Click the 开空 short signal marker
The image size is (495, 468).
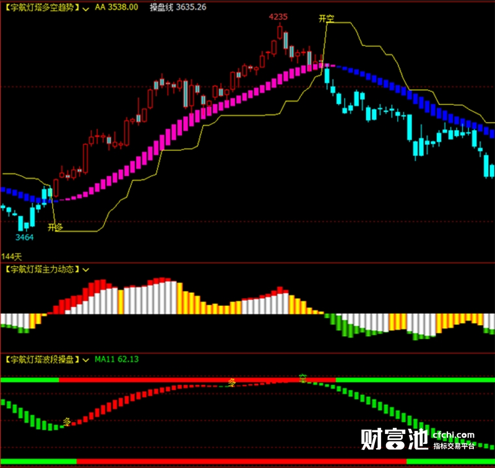326,19
